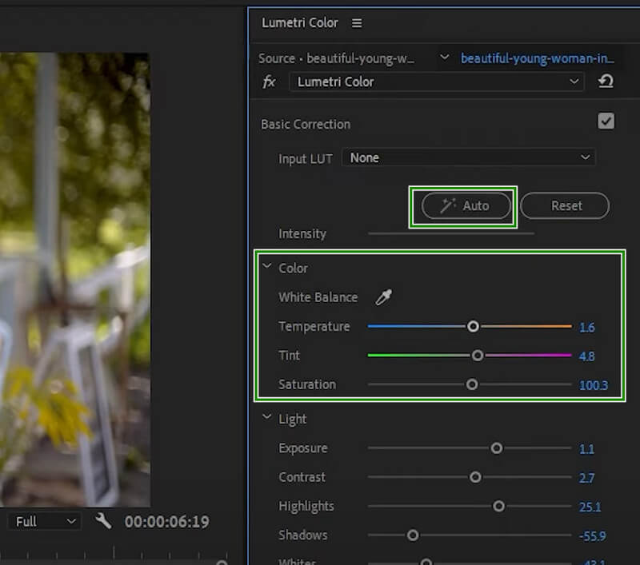The image size is (640, 565).
Task: Click the Reset button
Action: (566, 205)
